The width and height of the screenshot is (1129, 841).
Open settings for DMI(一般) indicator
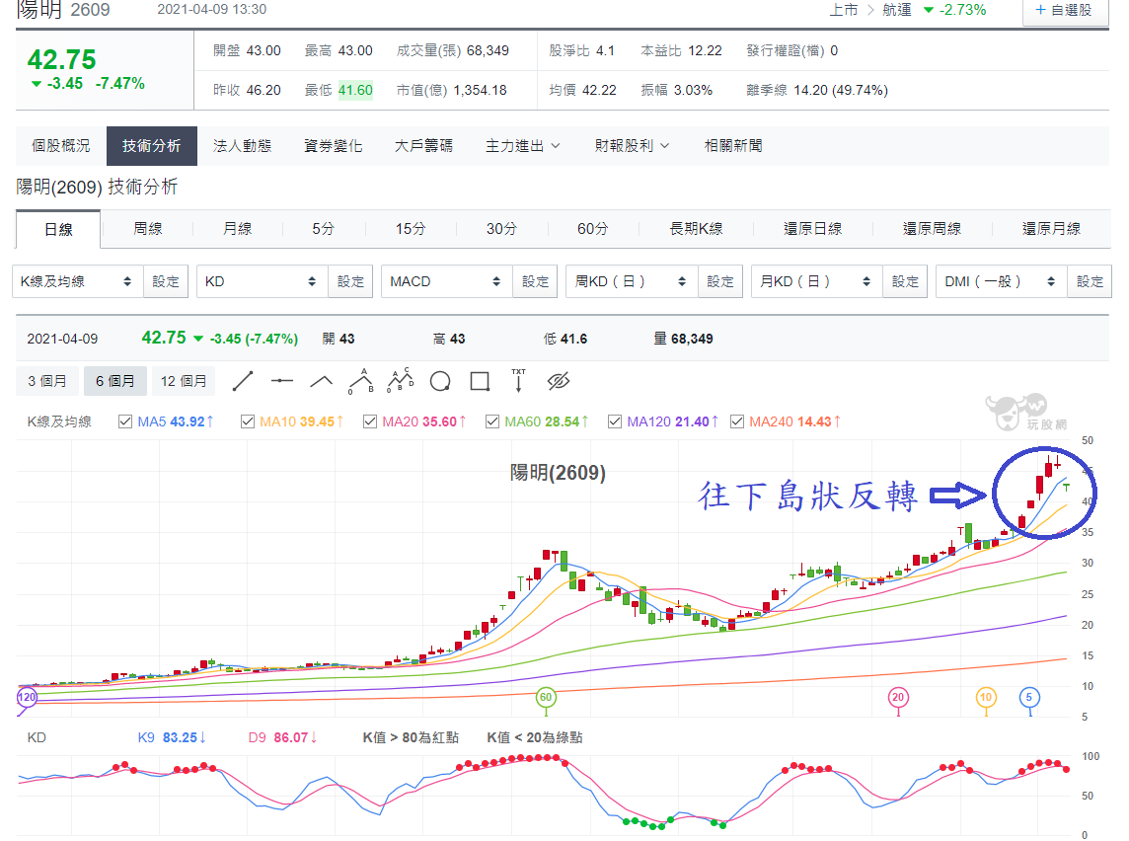(x=1090, y=281)
